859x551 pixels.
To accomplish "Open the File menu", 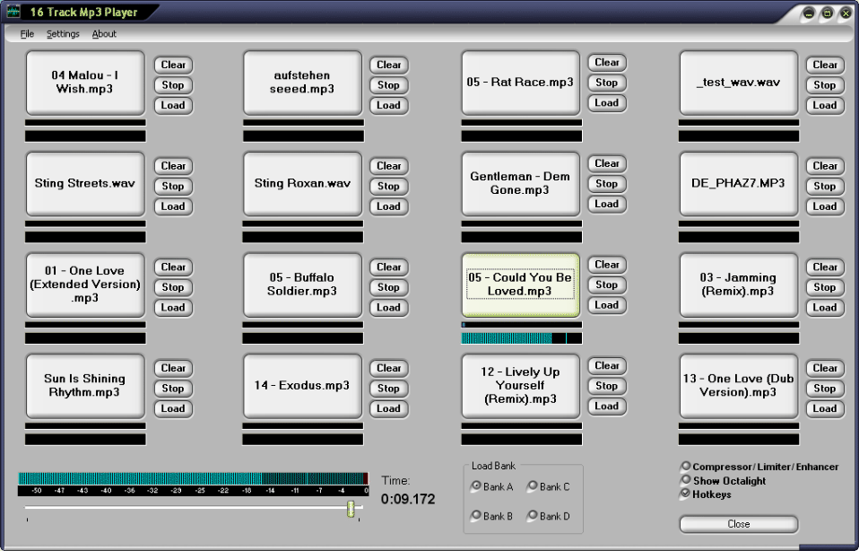I will click(x=26, y=33).
